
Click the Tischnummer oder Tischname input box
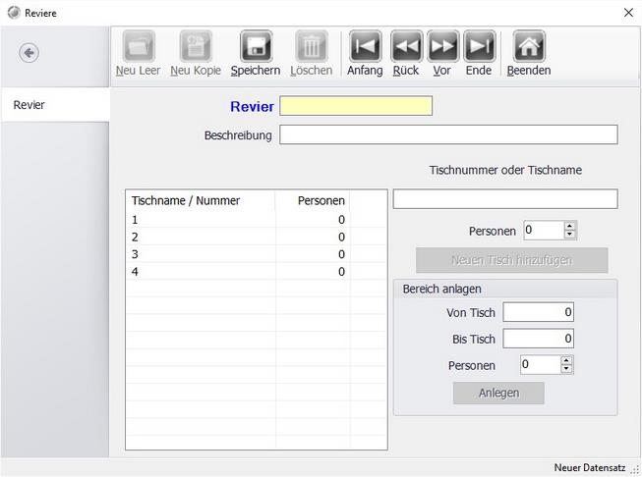(x=505, y=199)
